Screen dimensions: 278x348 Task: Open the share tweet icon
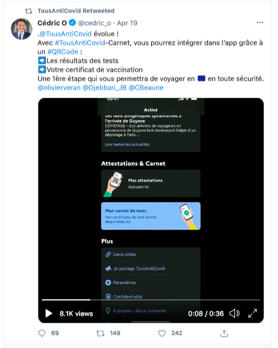click(224, 333)
